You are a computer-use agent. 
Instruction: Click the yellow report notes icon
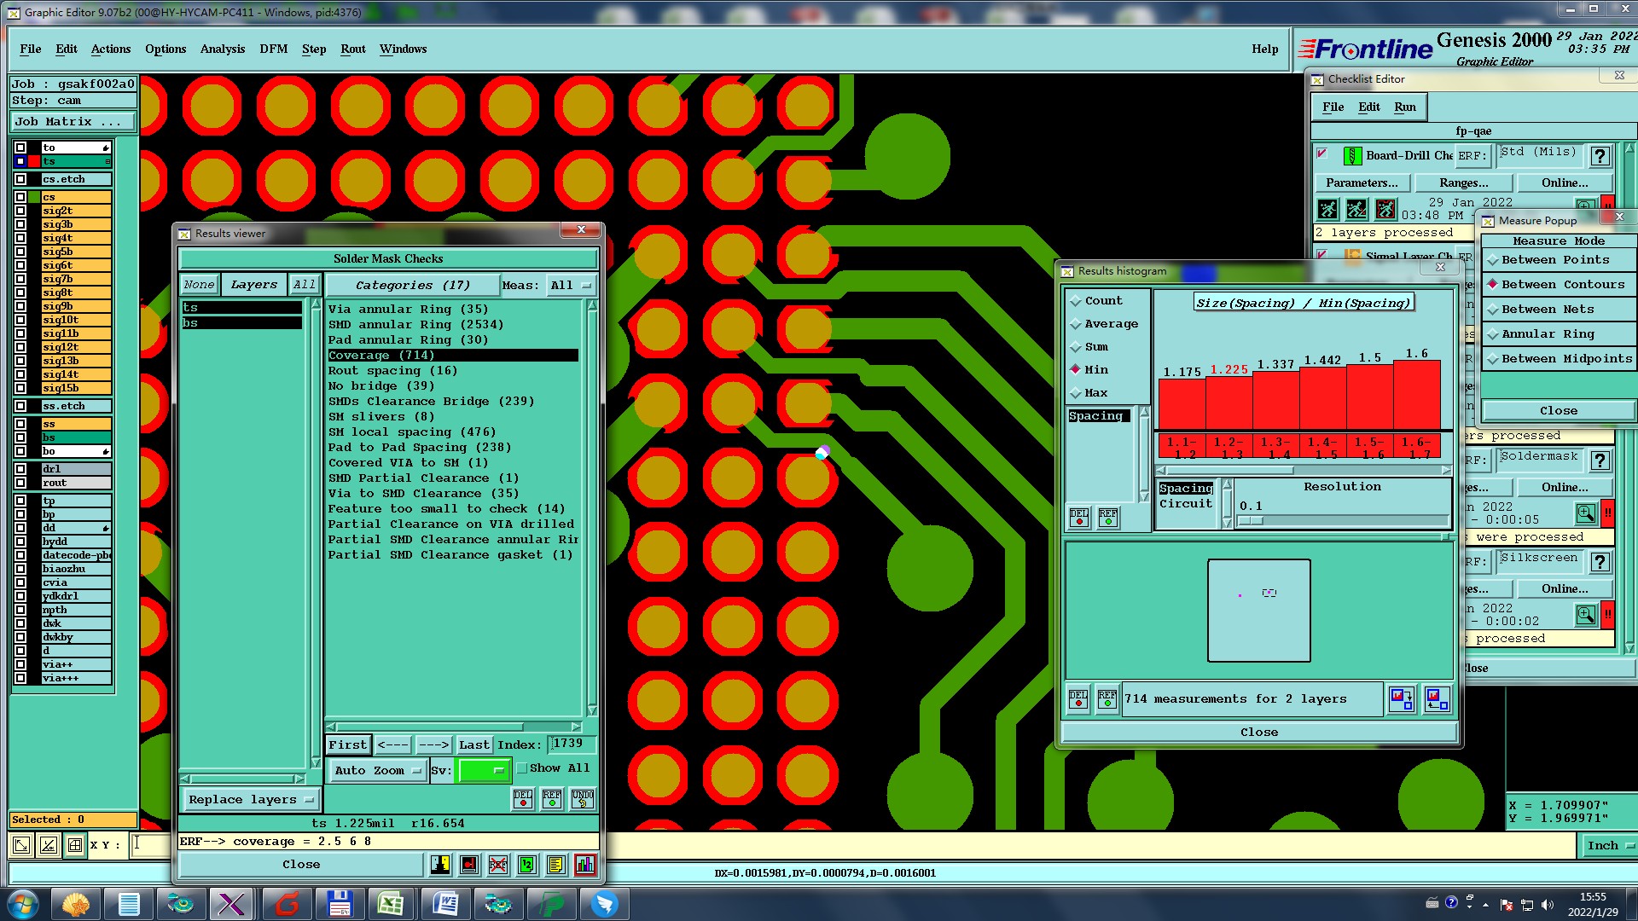point(555,865)
